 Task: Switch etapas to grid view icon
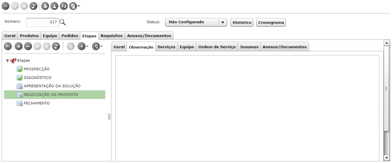coord(8,46)
